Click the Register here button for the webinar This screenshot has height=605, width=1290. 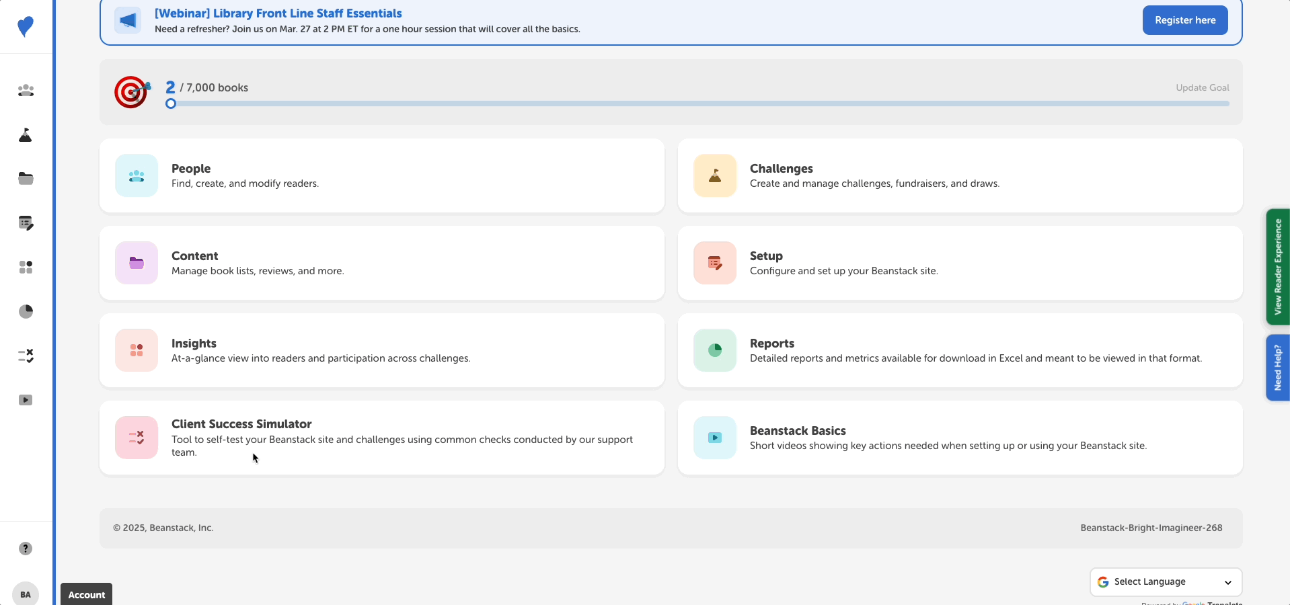click(x=1184, y=20)
